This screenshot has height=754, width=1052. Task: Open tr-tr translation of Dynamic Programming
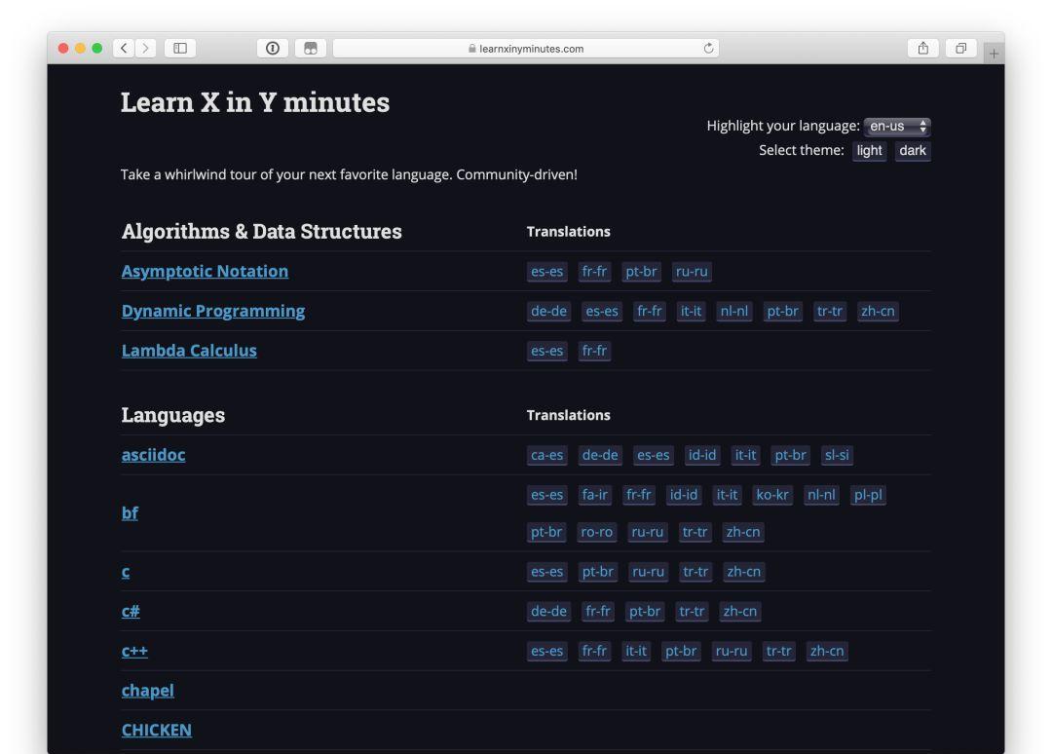829,312
